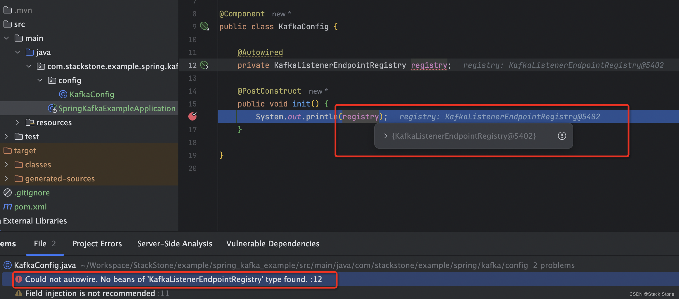Image resolution: width=679 pixels, height=299 pixels.
Task: Click the Spring bean gutter icon on line 9
Action: click(x=204, y=26)
